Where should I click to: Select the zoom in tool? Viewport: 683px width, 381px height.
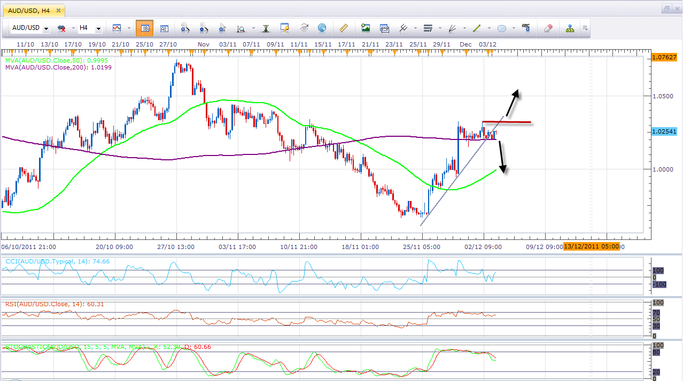[185, 28]
